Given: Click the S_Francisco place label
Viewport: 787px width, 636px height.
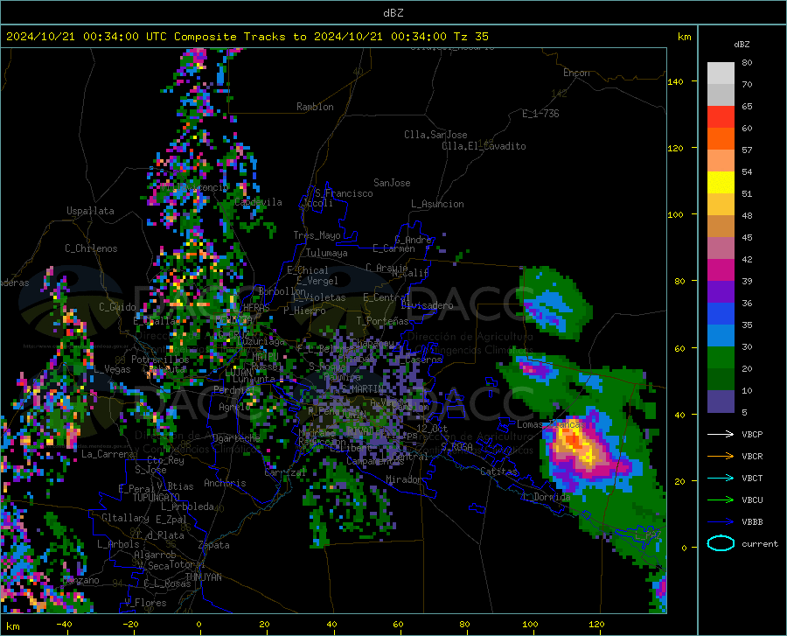Looking at the screenshot, I should (344, 193).
